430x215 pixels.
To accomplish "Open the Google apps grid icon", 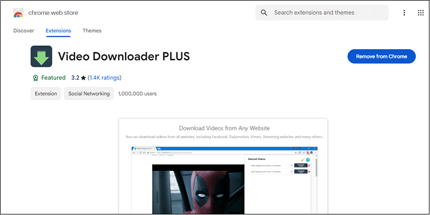I will point(421,13).
